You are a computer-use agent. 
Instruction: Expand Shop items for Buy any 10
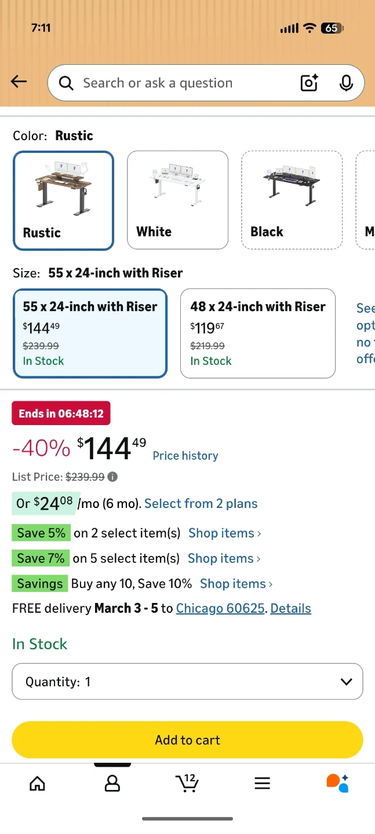[x=236, y=584]
